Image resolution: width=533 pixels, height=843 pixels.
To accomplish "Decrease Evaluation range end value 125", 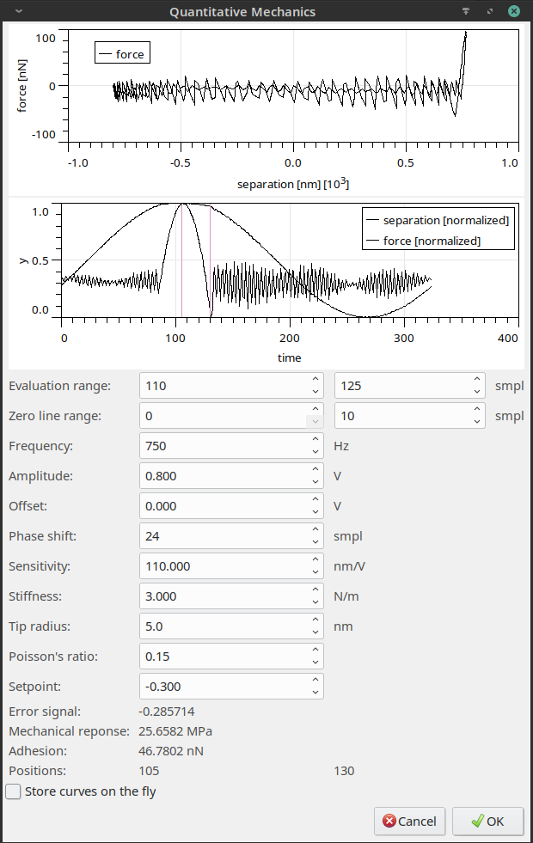I will click(477, 392).
